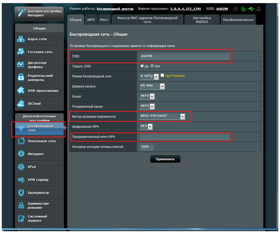280x233 pixels.
Task: Click the 'Интервал ротации сетевых ключей' label
Action: click(97, 147)
